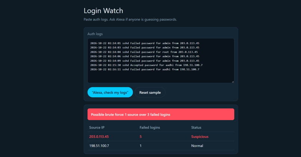Click the Normal status cell

[197, 146]
